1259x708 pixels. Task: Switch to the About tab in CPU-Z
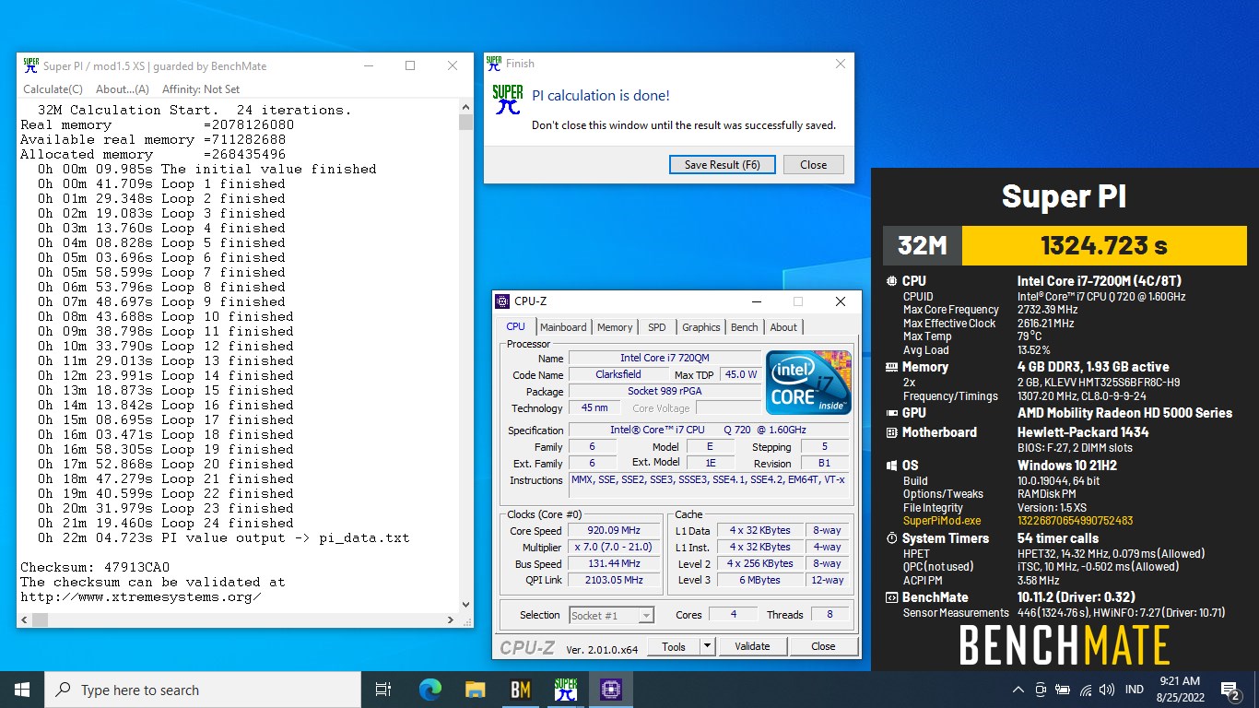(783, 327)
